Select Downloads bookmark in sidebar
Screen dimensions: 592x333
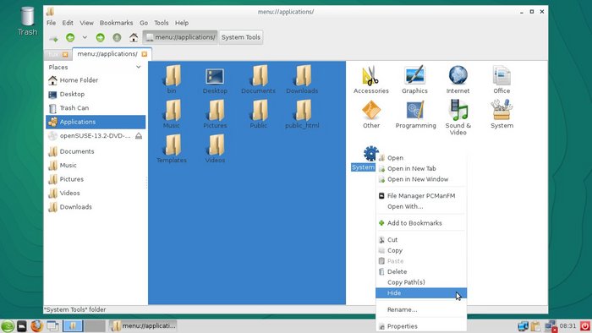point(96,207)
